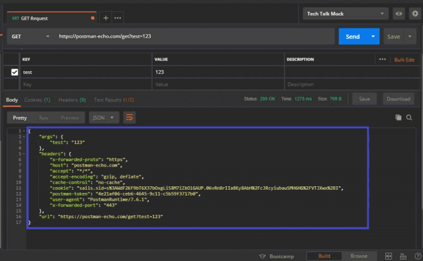Click the "accept-encoding" line in response

(96, 177)
